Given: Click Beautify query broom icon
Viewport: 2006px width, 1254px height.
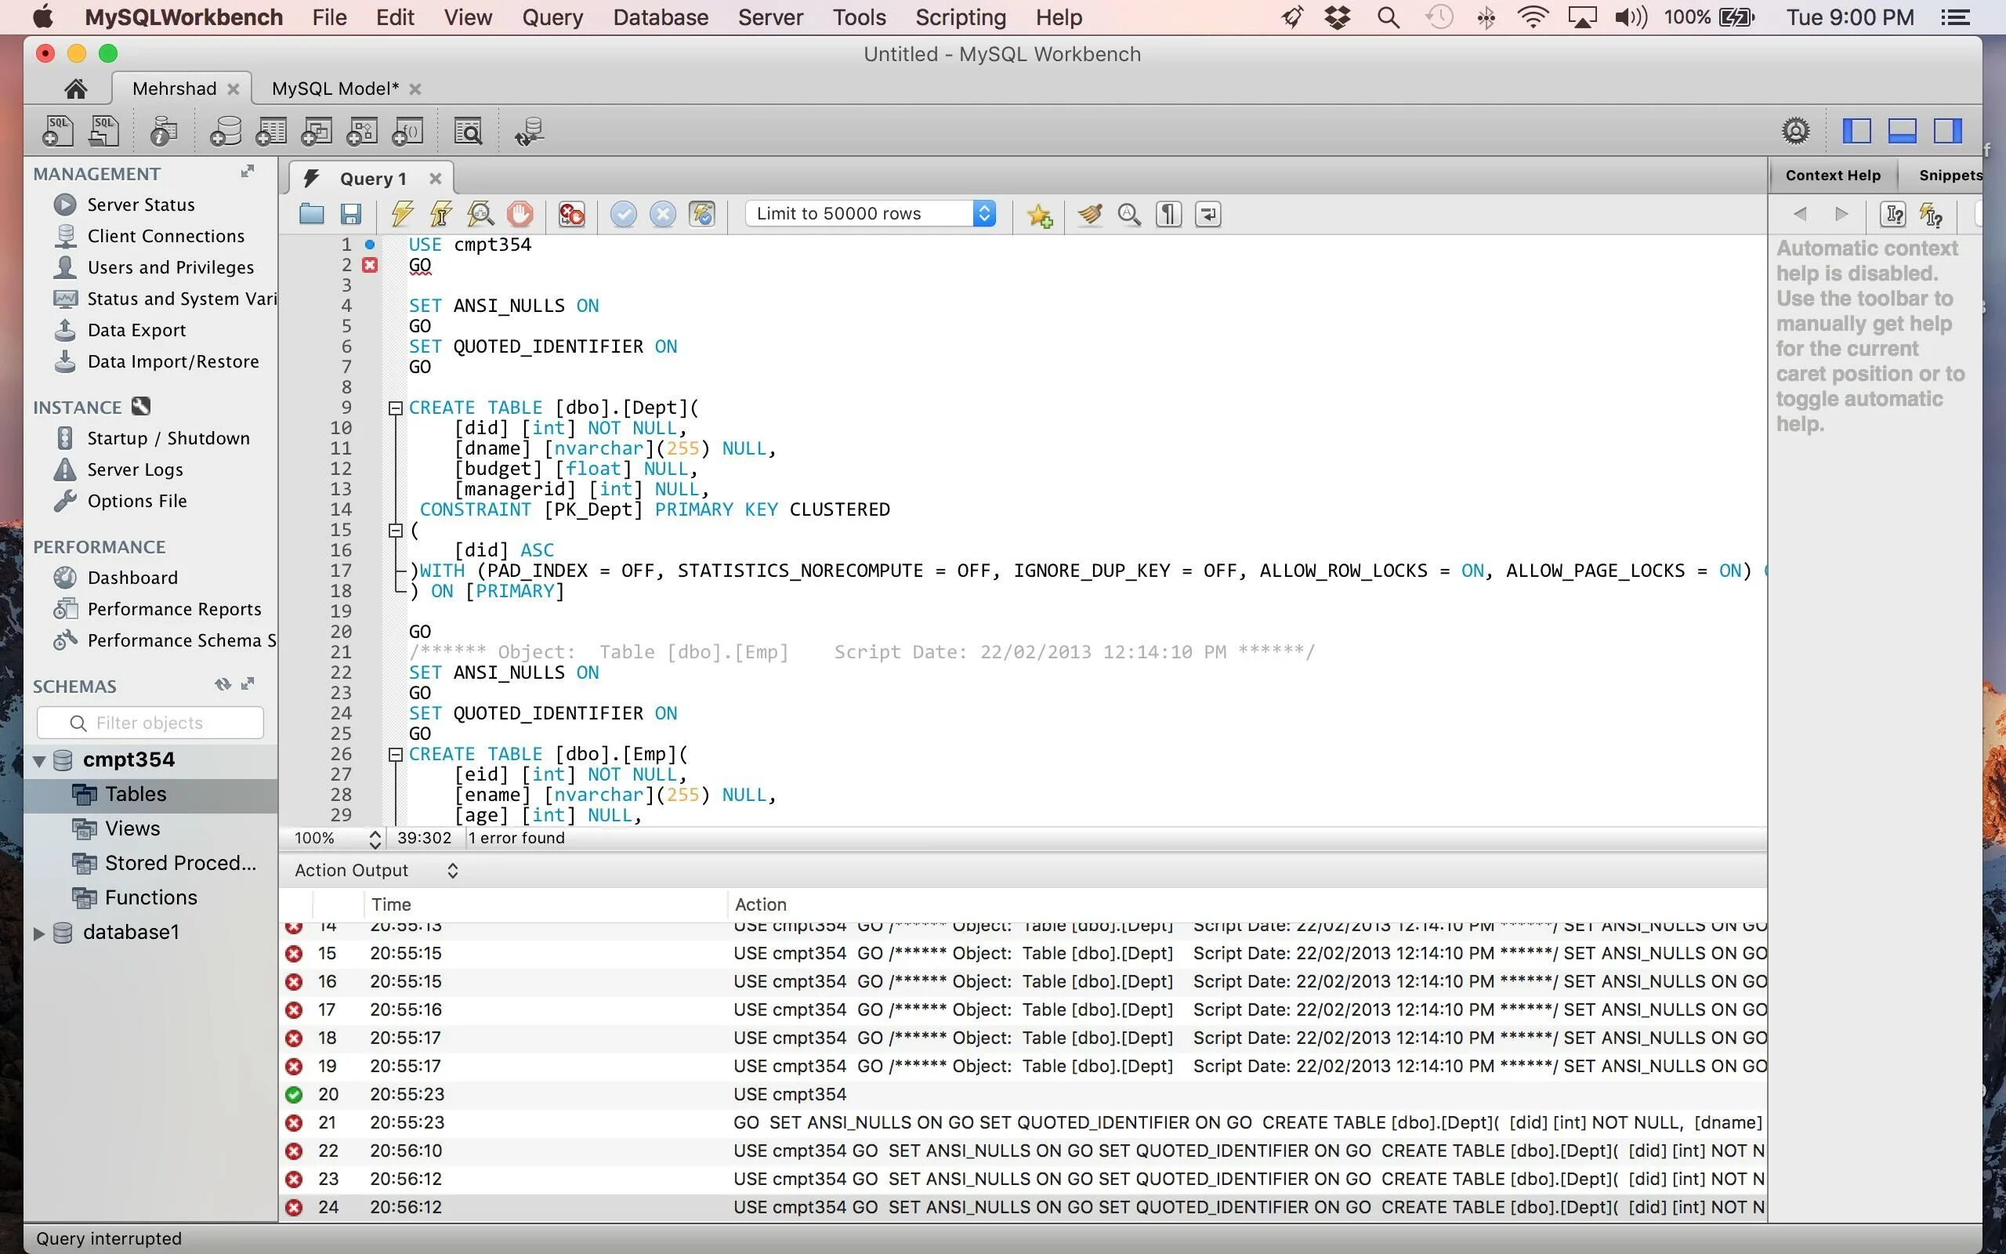Looking at the screenshot, I should pos(1089,214).
